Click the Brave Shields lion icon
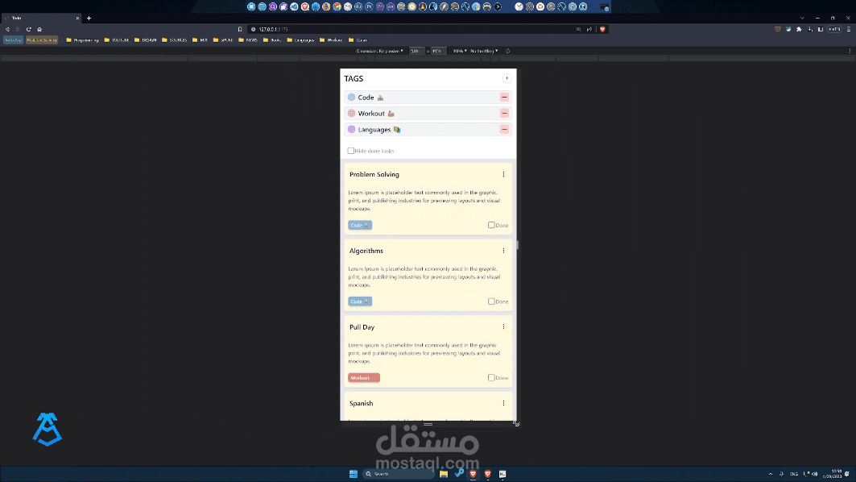The image size is (856, 482). 602,30
